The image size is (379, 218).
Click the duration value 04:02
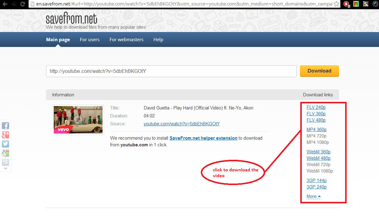[x=149, y=116]
